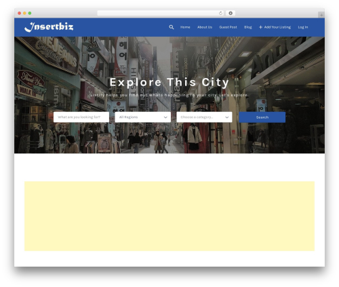
Task: Click the Insertbiz logo
Action: (49, 27)
